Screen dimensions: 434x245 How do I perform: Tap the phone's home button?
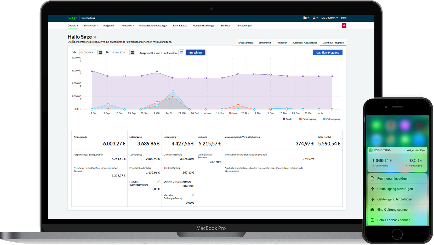point(397,234)
